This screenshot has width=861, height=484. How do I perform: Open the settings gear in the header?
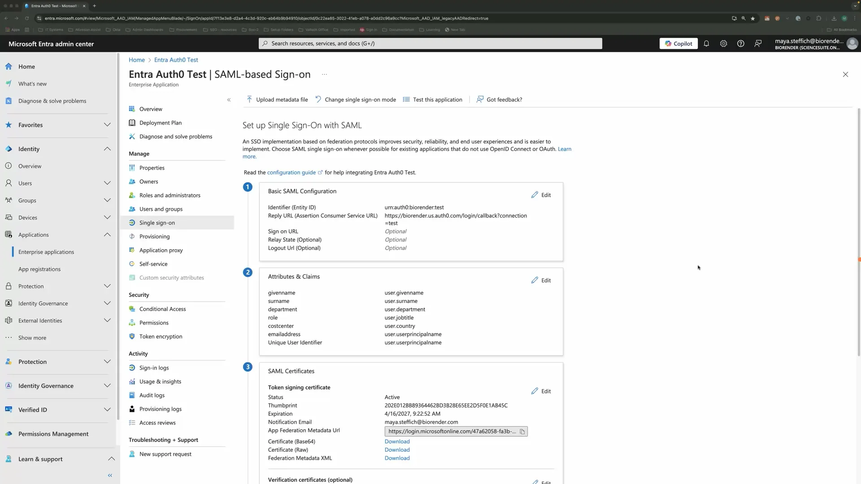point(723,43)
